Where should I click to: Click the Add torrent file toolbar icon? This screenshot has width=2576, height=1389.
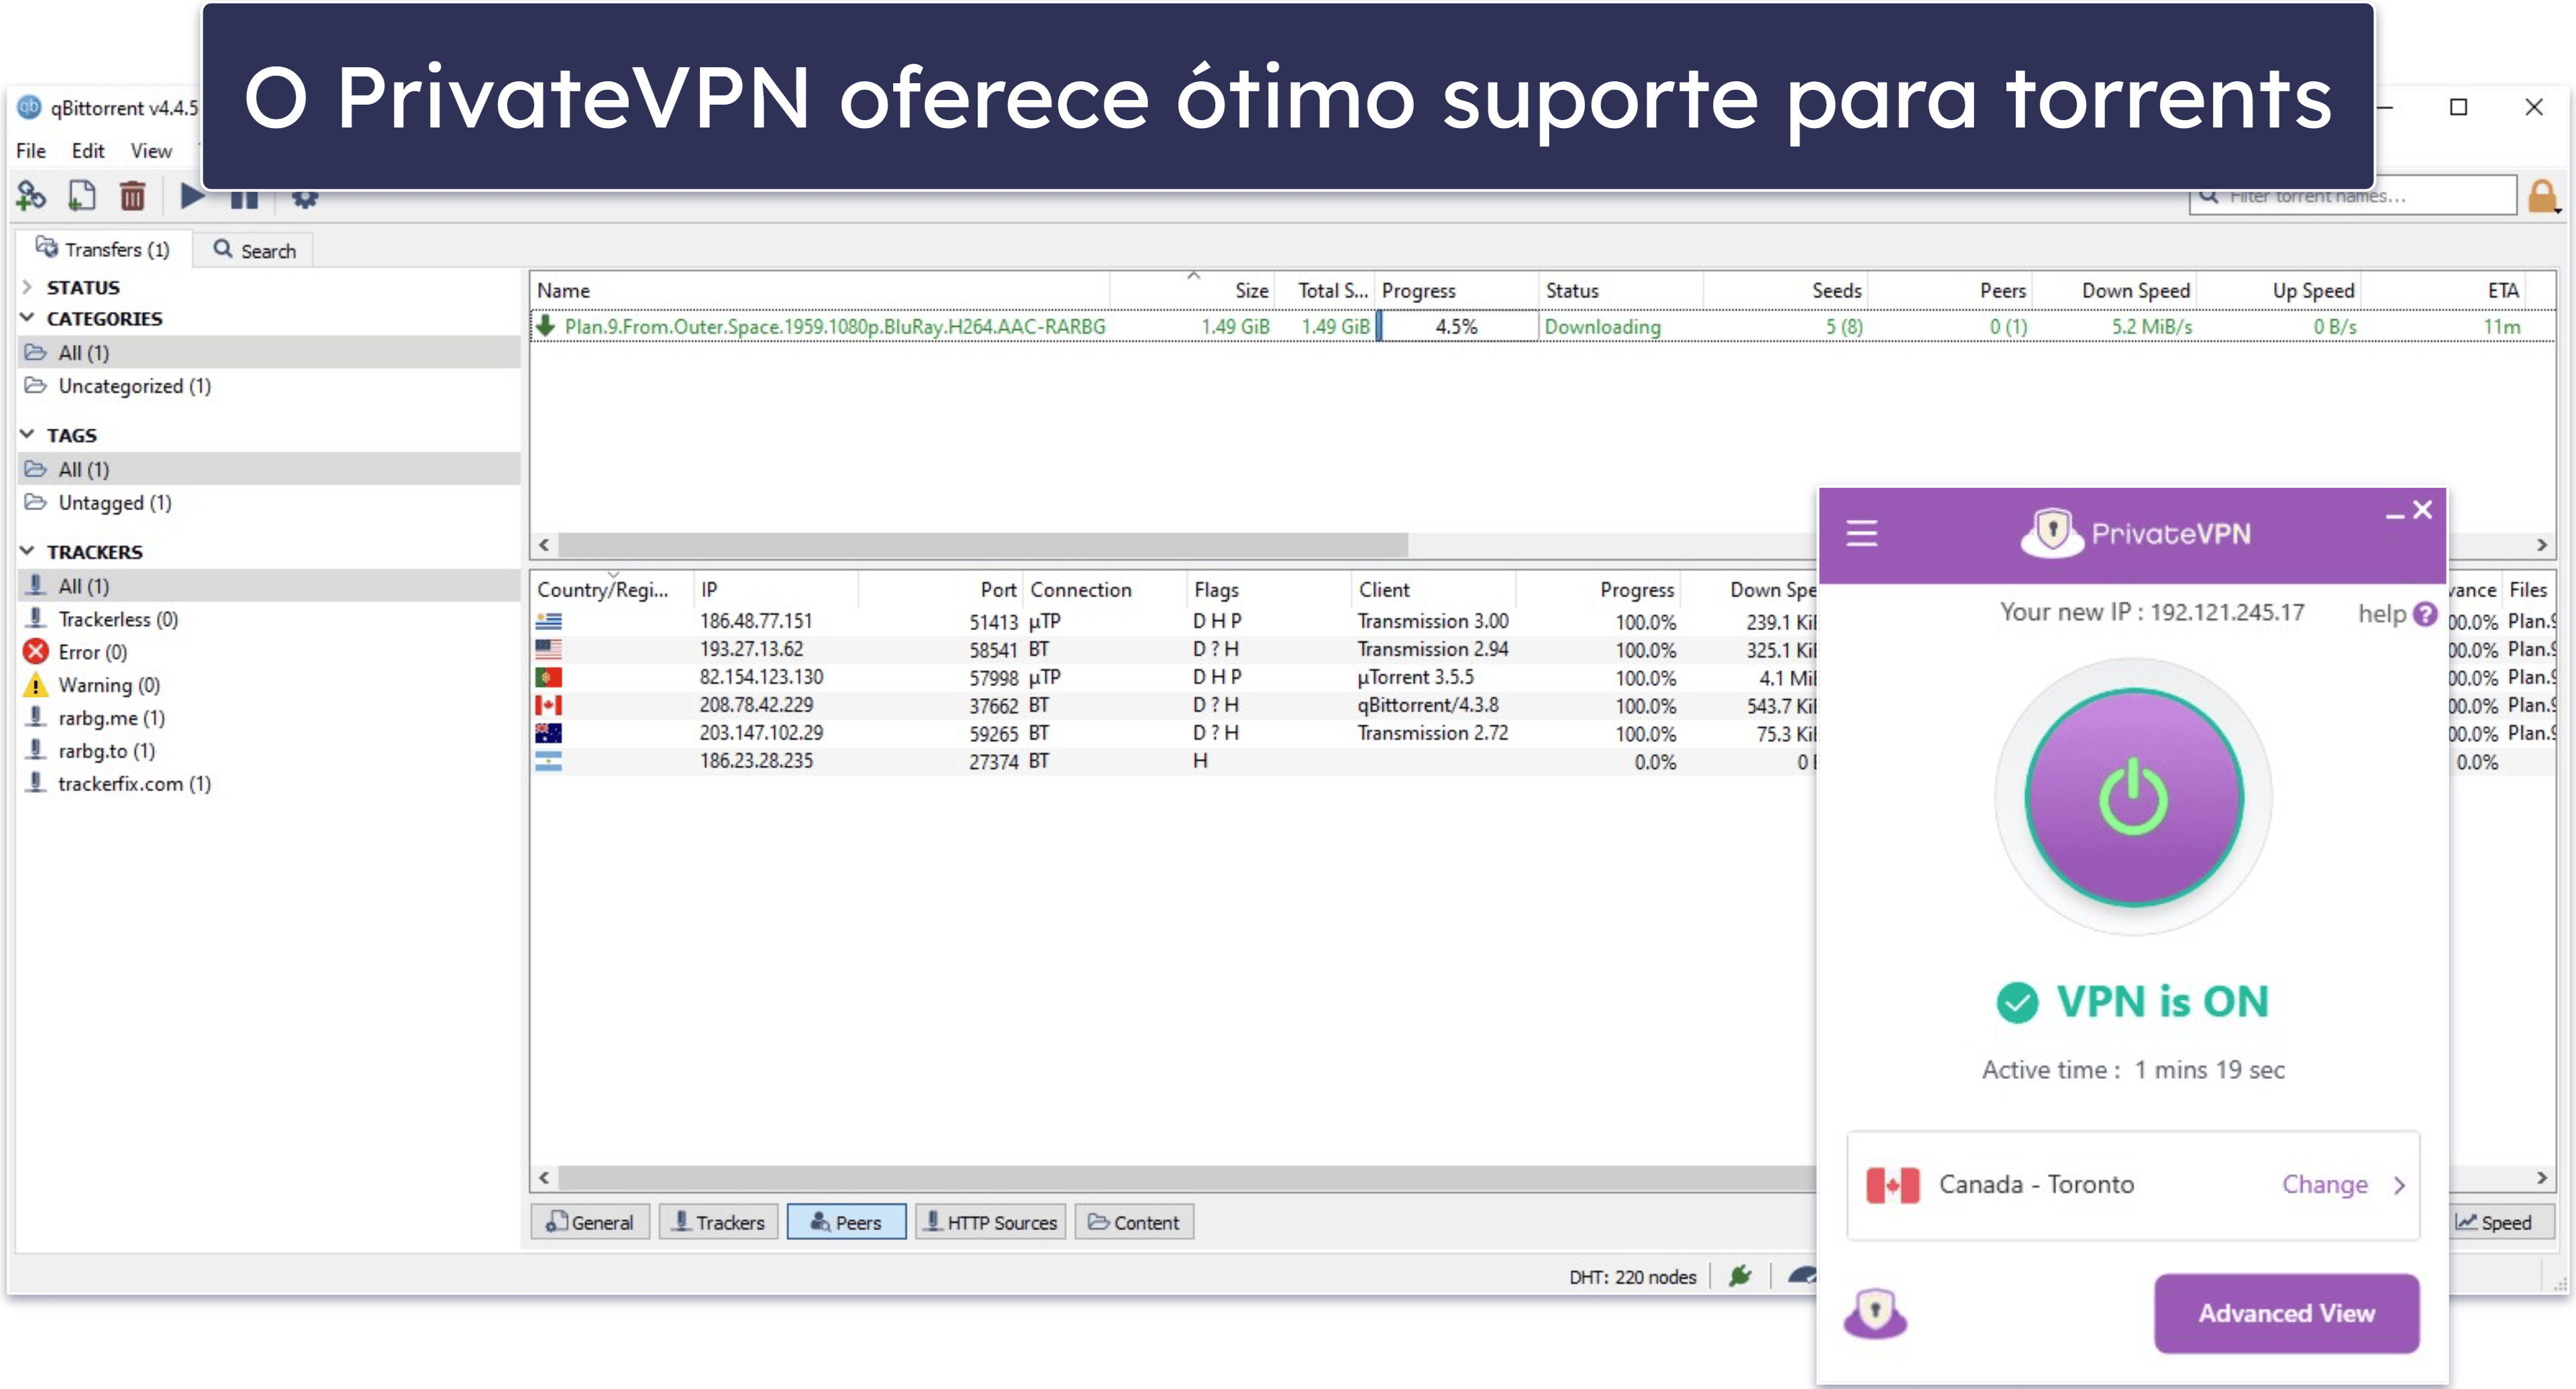[82, 196]
